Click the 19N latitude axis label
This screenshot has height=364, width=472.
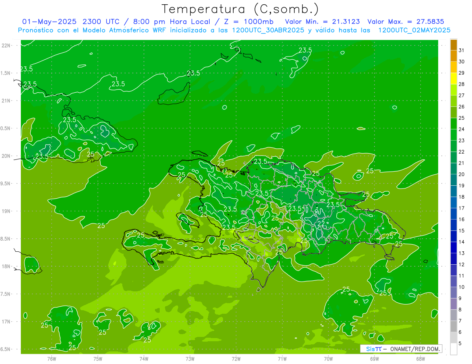pyautogui.click(x=7, y=211)
